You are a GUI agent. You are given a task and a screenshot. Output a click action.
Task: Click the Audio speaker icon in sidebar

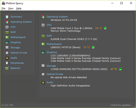click(x=7, y=58)
